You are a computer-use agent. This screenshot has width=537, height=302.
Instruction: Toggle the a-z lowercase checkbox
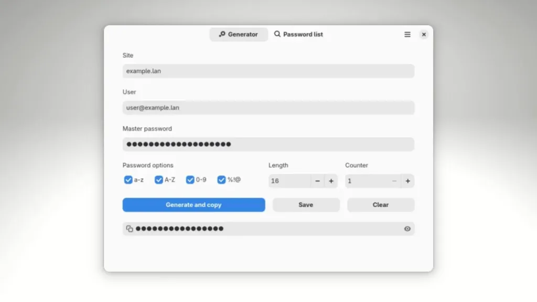(128, 180)
